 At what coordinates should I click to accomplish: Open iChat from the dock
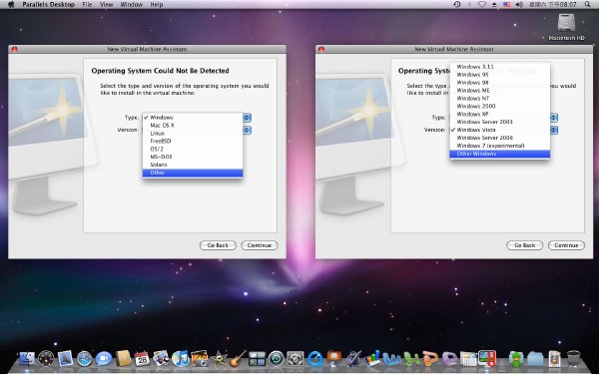click(x=104, y=359)
